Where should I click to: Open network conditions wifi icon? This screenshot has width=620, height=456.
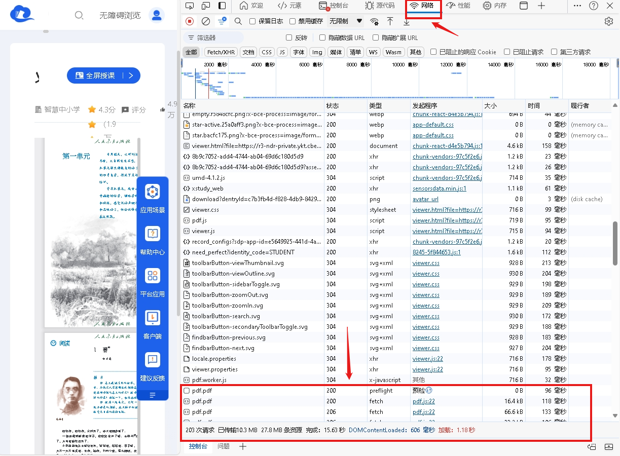[x=374, y=21]
